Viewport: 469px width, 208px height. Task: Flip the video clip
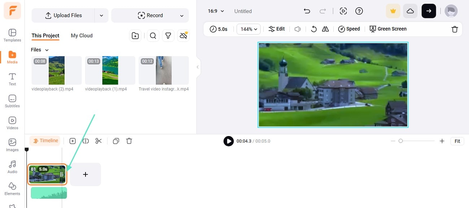tap(325, 29)
